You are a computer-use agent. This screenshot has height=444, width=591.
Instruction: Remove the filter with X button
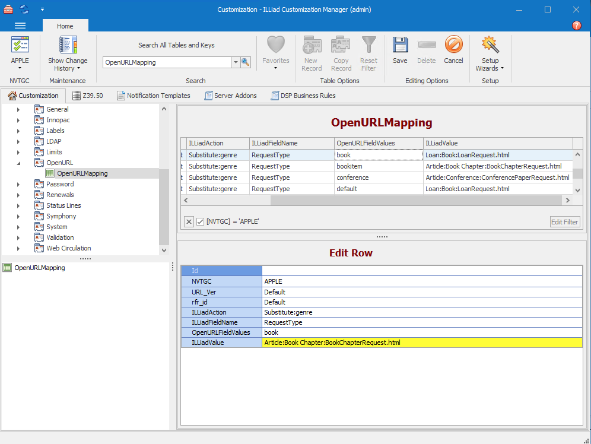(189, 221)
